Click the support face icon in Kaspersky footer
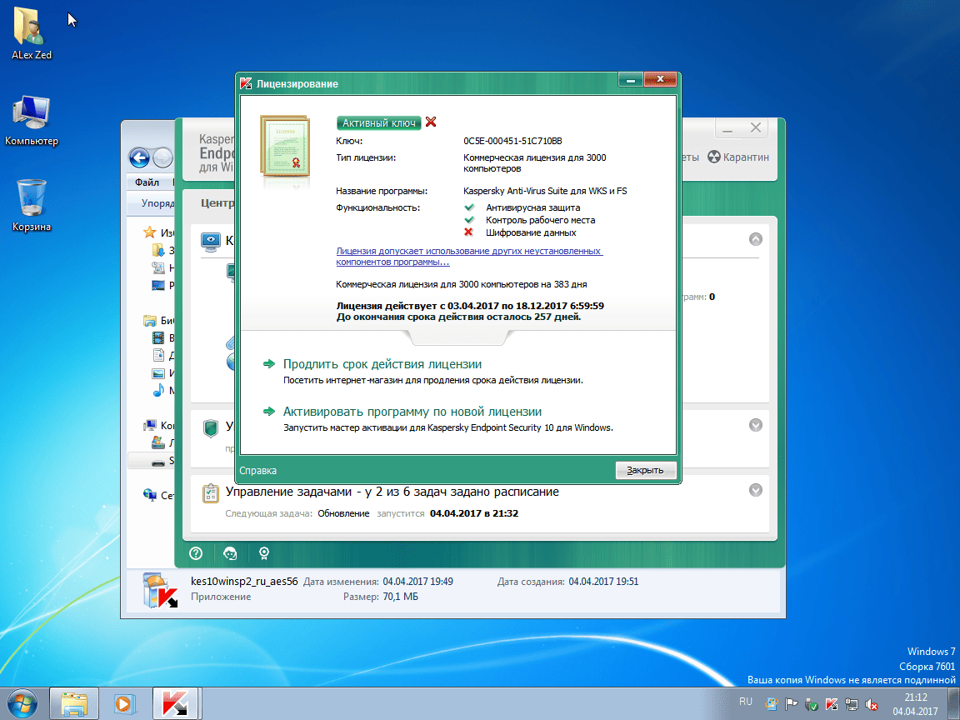Screen dimensions: 960x720 click(230, 553)
